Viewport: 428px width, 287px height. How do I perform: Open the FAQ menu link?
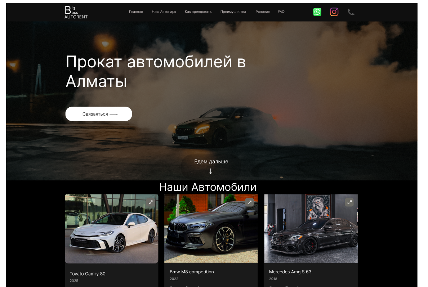coord(281,12)
